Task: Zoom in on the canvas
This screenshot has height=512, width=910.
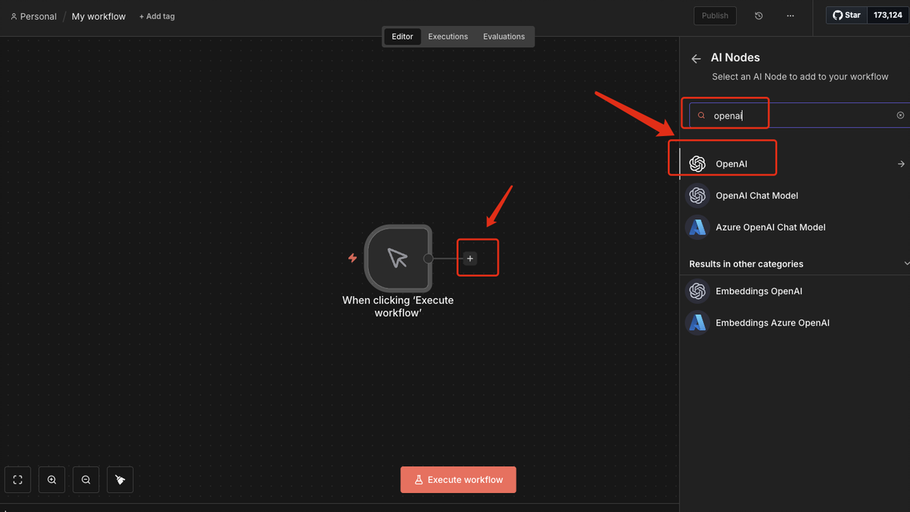Action: tap(52, 479)
